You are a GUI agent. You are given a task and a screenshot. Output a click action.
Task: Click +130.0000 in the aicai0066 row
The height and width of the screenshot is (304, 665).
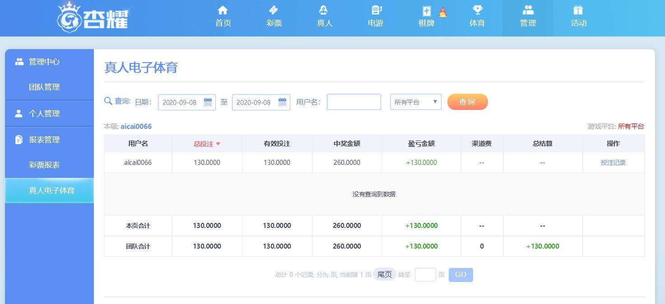click(422, 163)
